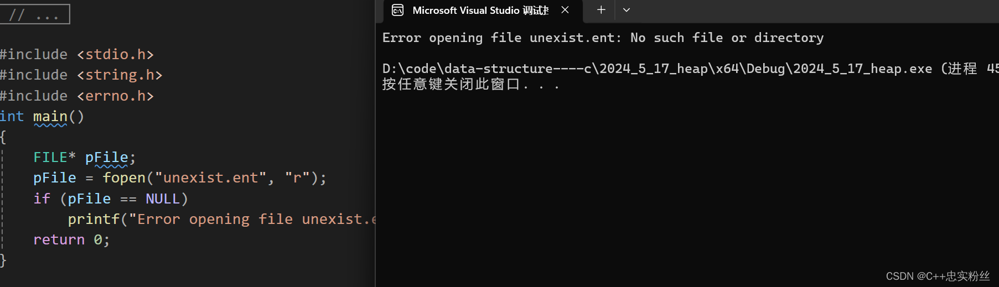Click the underlined pFile variable declaration
The height and width of the screenshot is (287, 999).
pyautogui.click(x=106, y=158)
